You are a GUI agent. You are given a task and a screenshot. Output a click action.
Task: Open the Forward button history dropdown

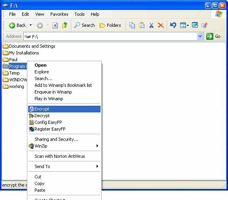coord(47,25)
